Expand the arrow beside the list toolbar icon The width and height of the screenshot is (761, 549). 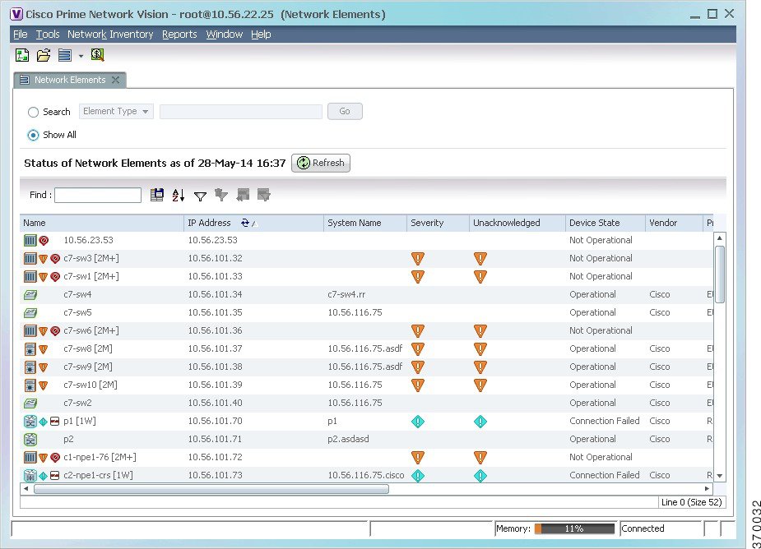[81, 56]
